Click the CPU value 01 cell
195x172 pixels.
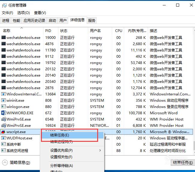(118, 126)
